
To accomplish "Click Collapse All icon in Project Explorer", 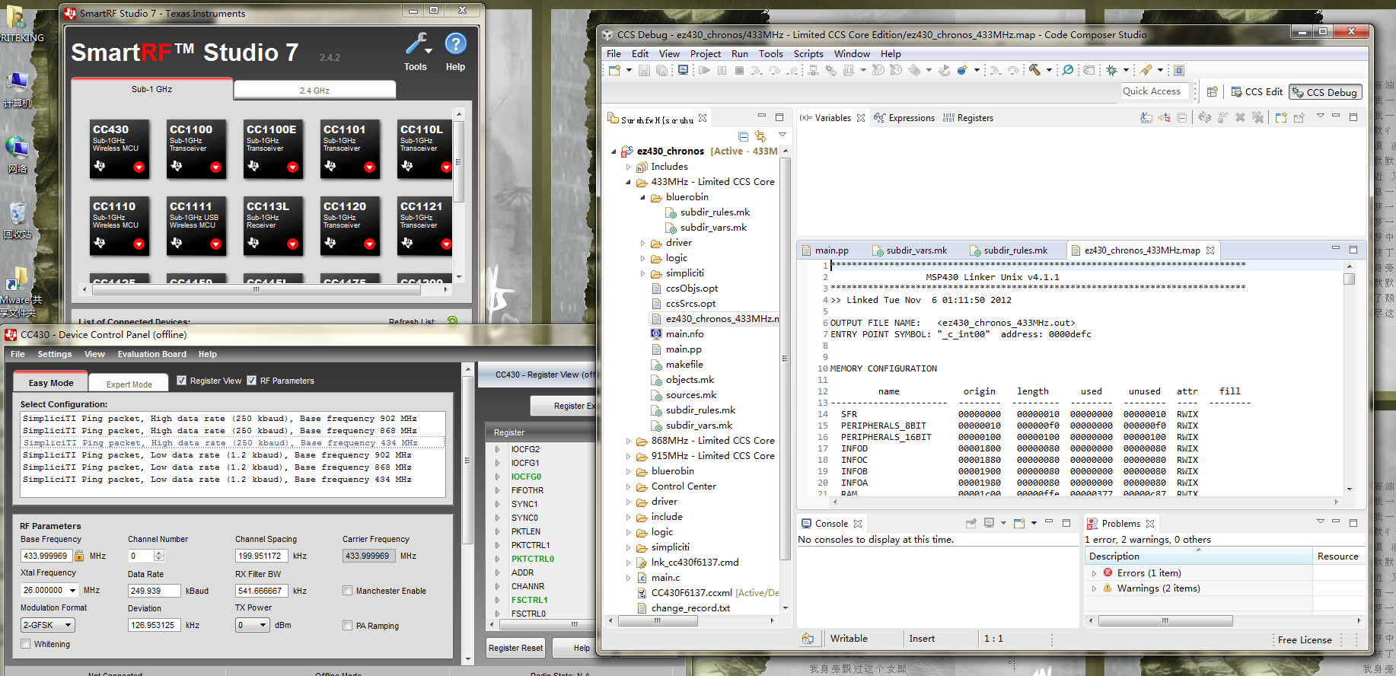I will point(744,136).
